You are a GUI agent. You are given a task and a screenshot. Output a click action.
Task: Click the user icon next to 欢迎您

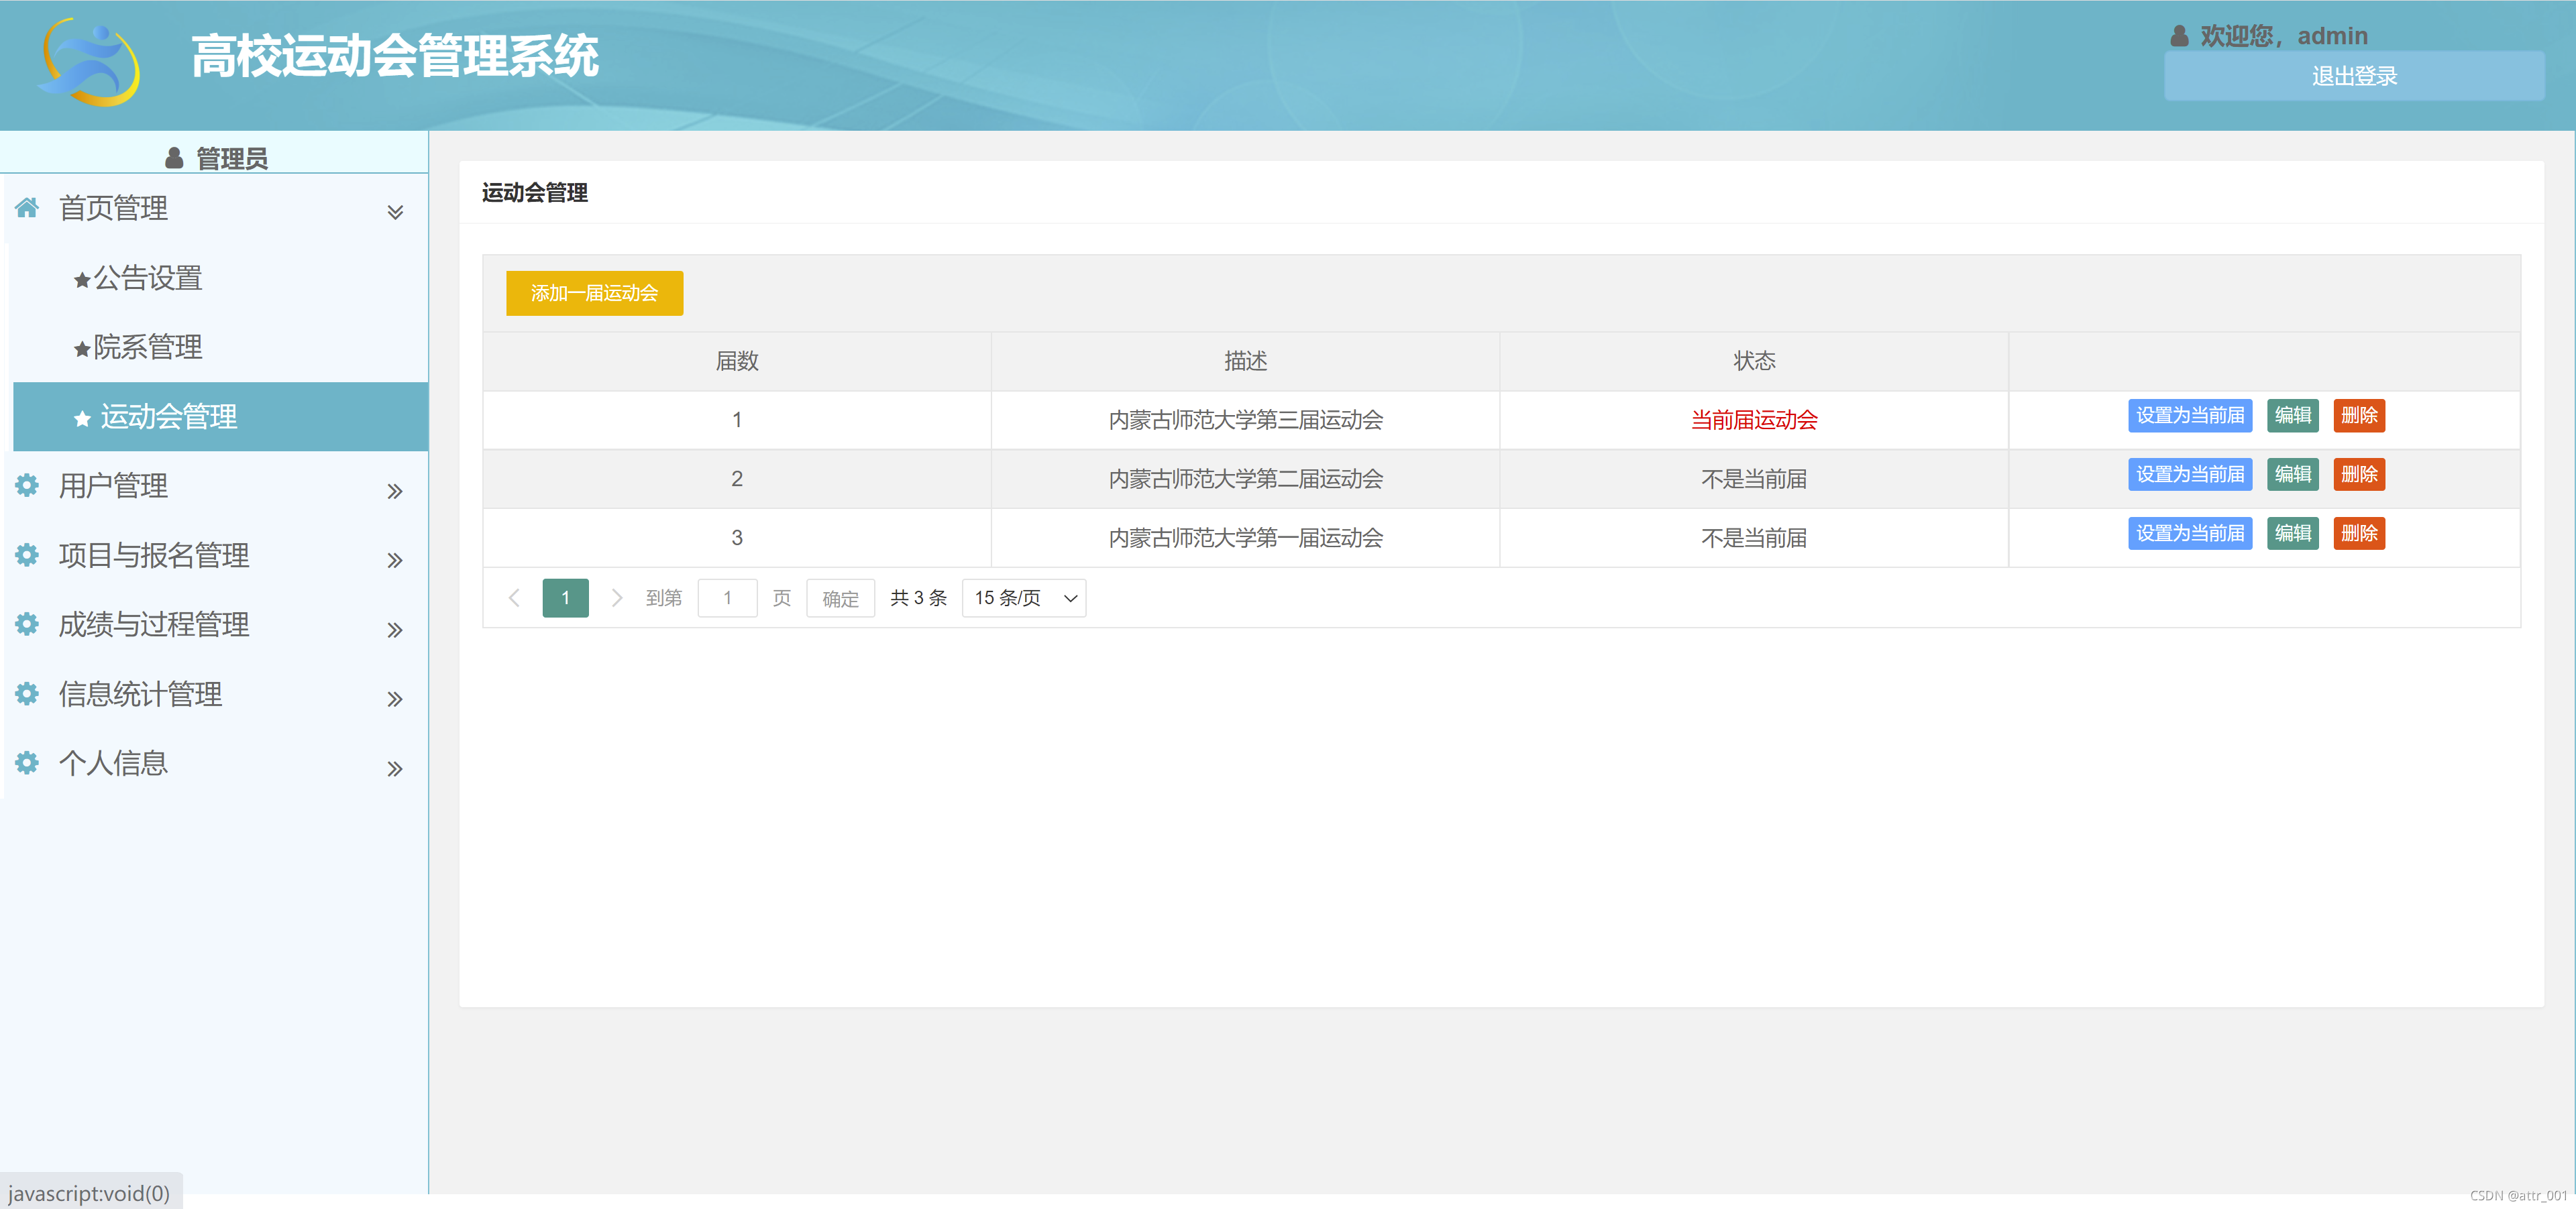click(x=2179, y=36)
